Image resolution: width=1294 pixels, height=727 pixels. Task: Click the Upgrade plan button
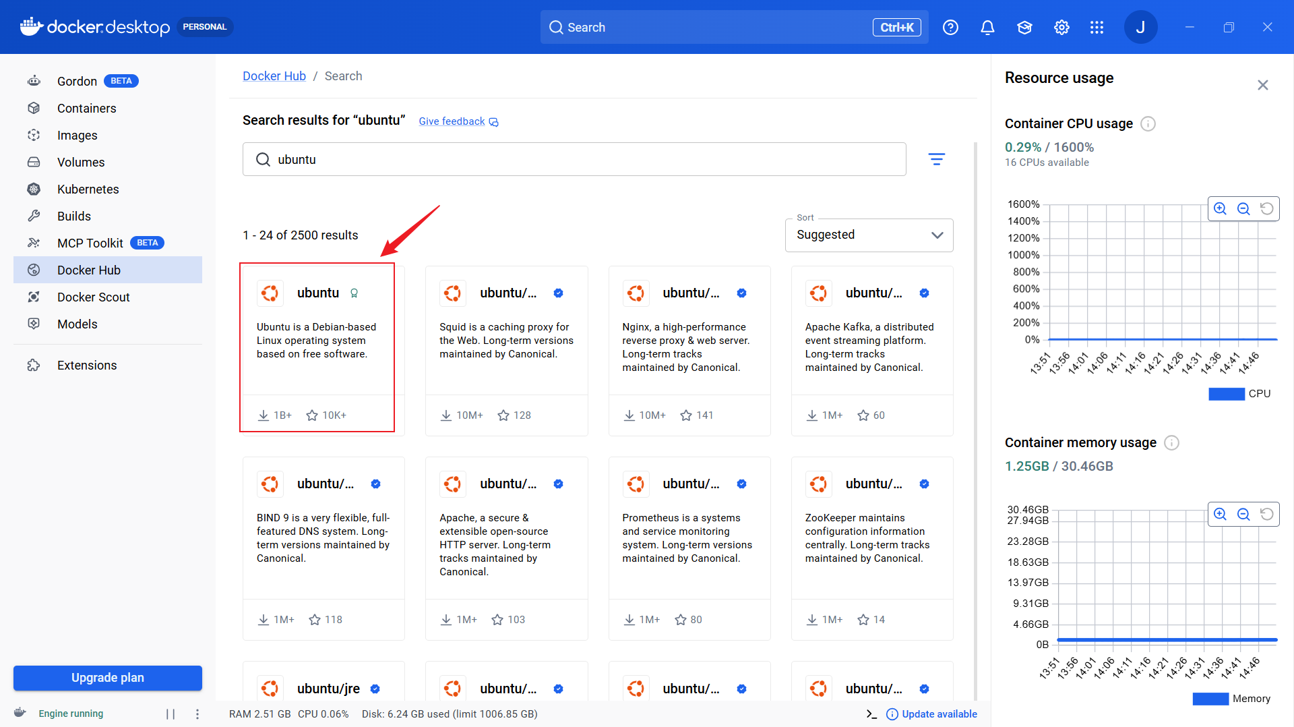click(108, 678)
